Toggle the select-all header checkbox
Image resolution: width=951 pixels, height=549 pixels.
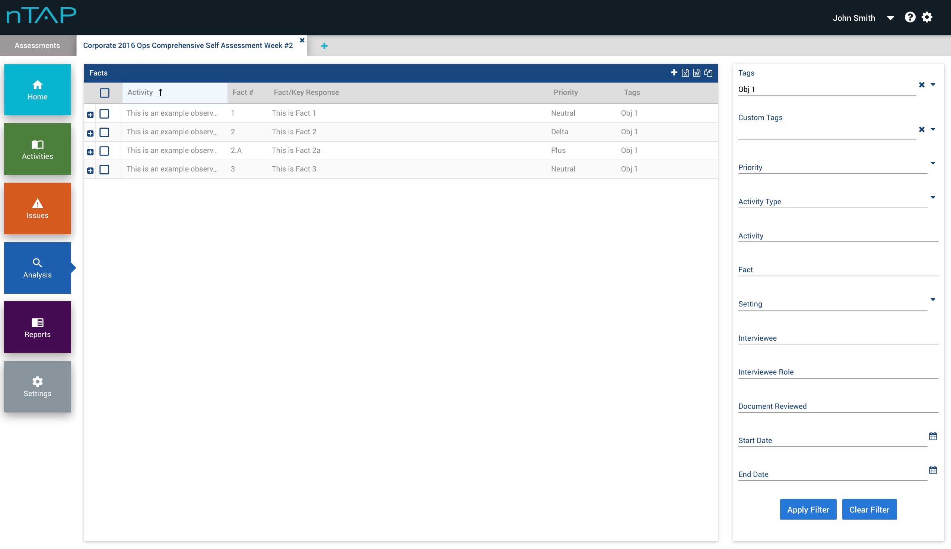pos(105,93)
